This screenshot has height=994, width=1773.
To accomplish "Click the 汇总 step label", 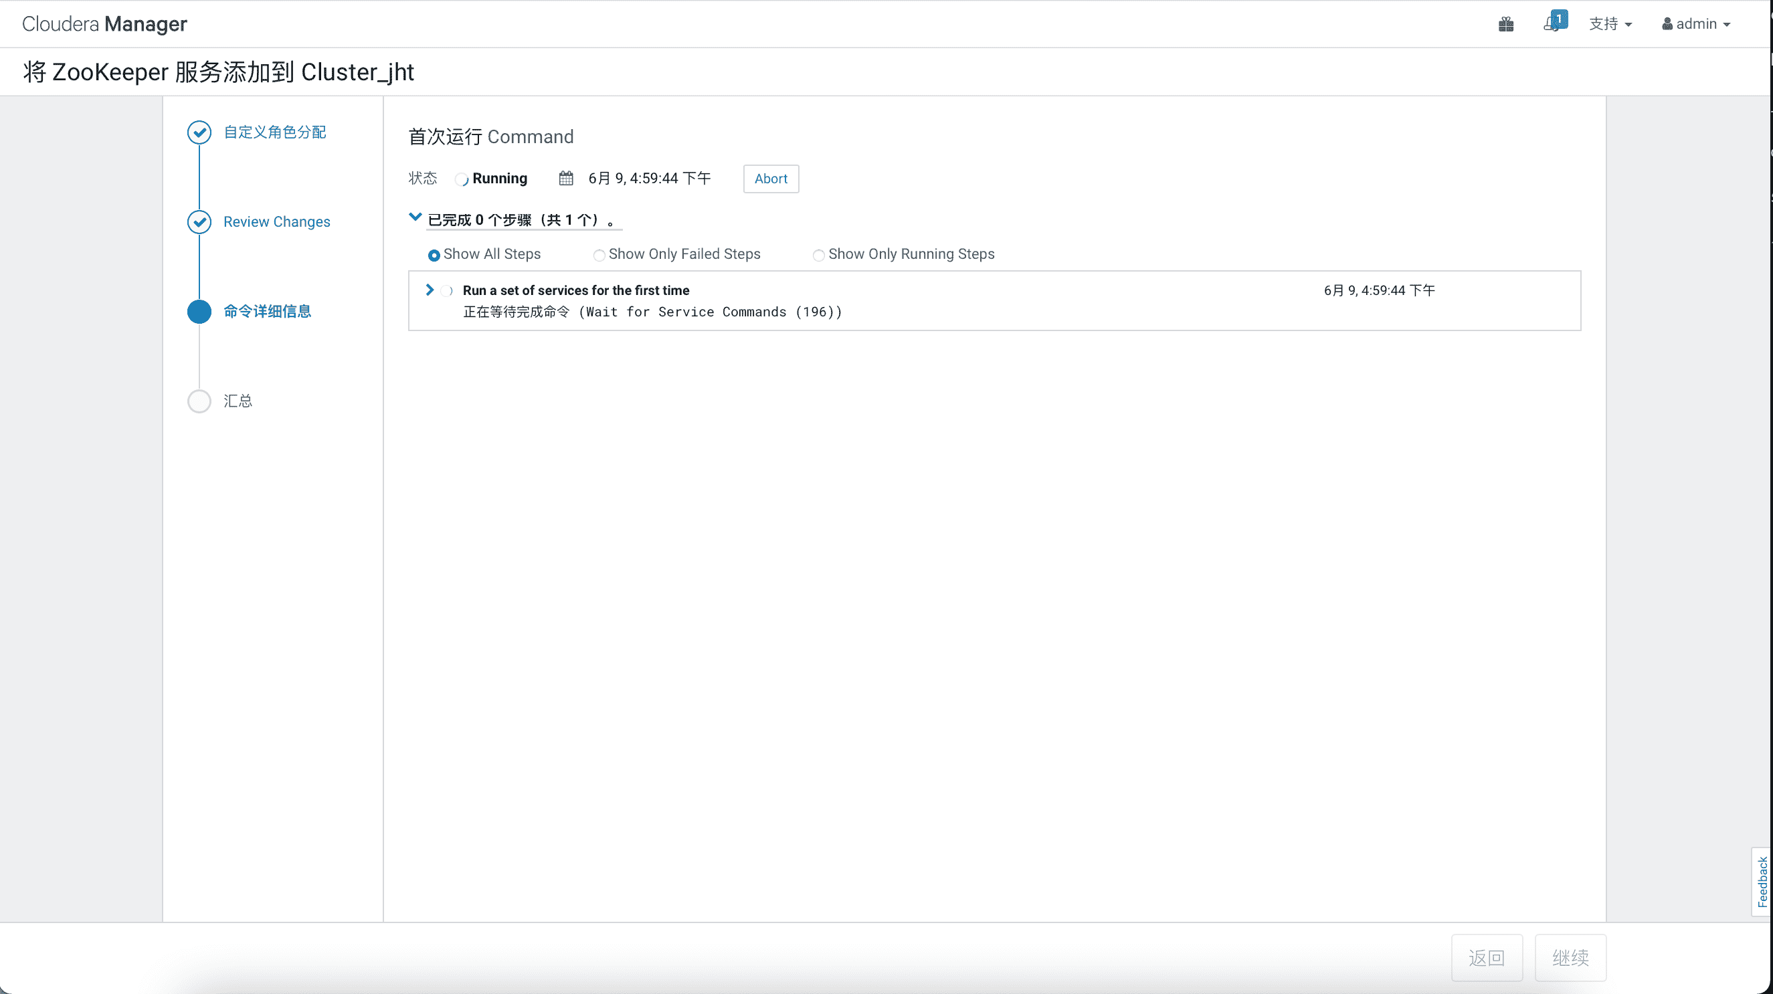I will click(238, 401).
